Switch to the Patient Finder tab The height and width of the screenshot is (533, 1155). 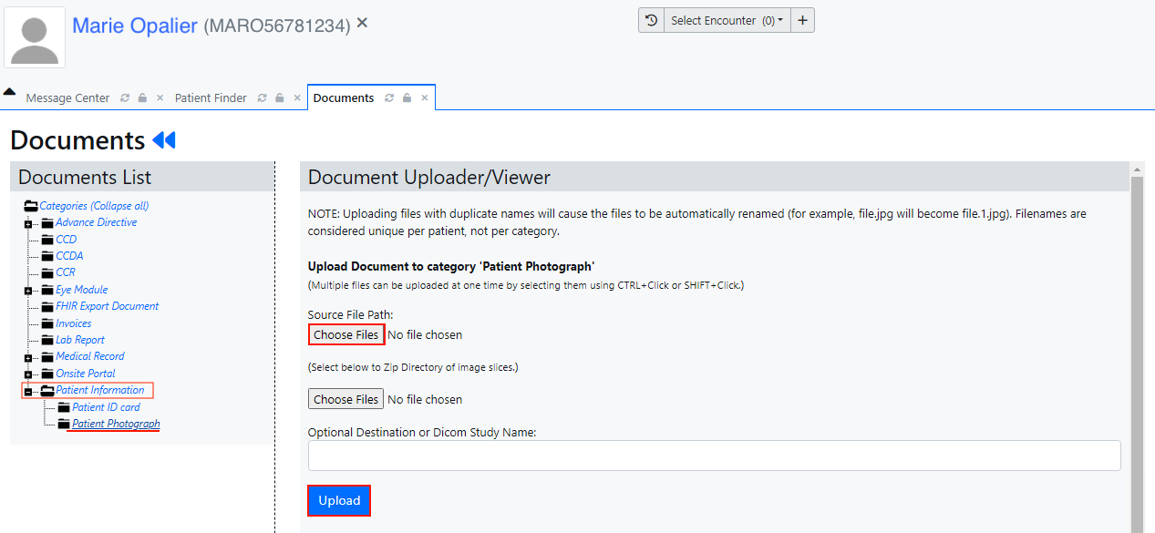tap(211, 98)
